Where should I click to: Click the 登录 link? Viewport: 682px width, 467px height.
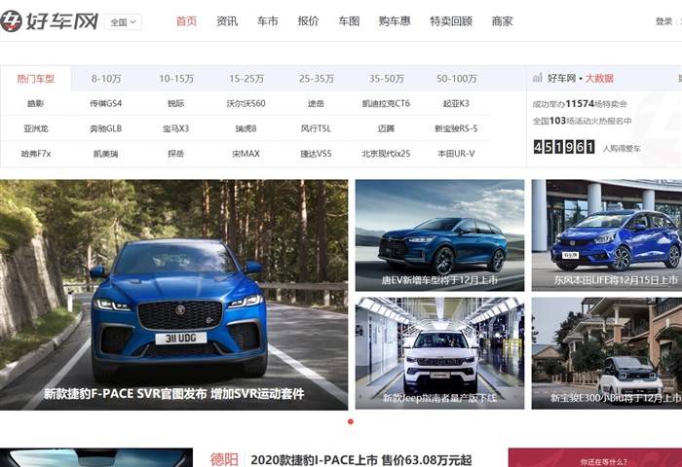[663, 21]
